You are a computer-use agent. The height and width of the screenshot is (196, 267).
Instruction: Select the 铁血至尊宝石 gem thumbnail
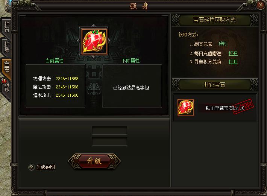185,108
